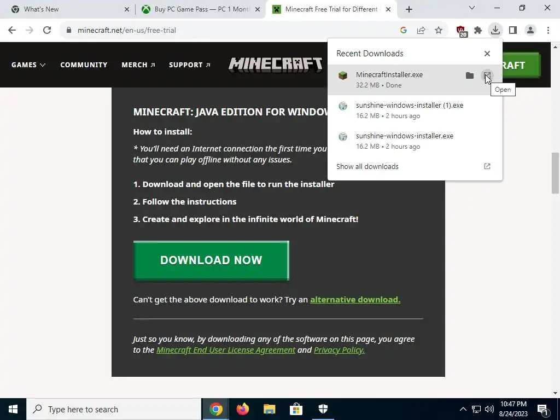Open File Explorer from the taskbar
Image resolution: width=560 pixels, height=420 pixels.
269,409
